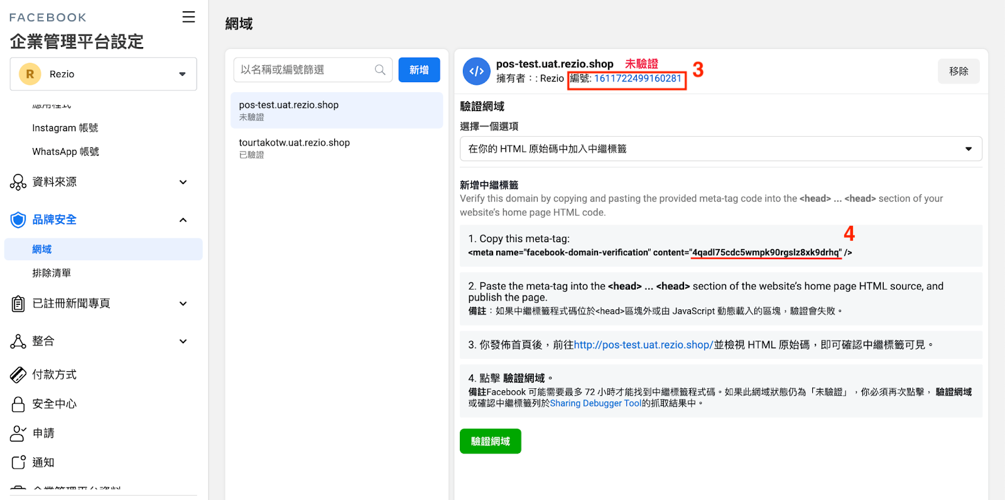Click the 已註冊新聞專頁 sidebar label

click(x=71, y=304)
